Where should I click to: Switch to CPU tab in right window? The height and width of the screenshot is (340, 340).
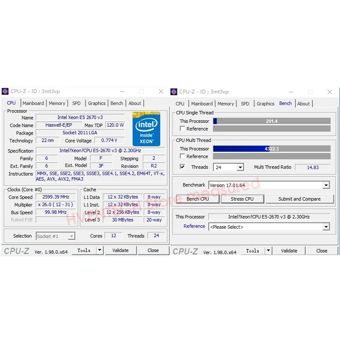point(180,104)
